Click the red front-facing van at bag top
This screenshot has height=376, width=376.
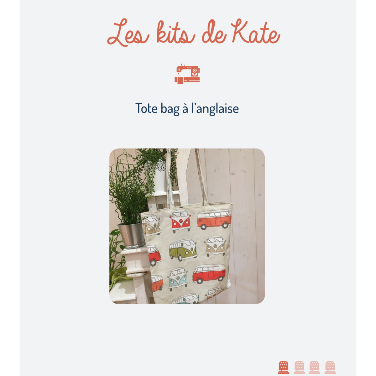pos(180,221)
